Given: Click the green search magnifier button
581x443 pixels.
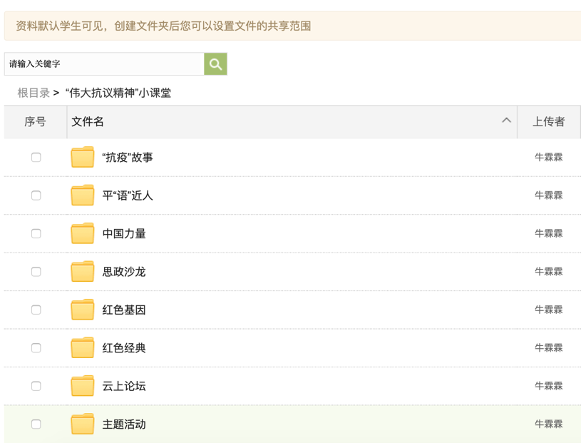Looking at the screenshot, I should [x=215, y=64].
